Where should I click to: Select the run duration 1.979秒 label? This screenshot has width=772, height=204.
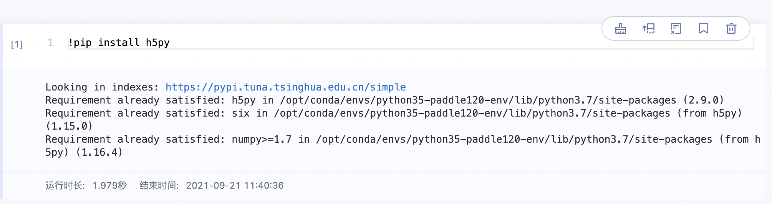[x=86, y=186]
